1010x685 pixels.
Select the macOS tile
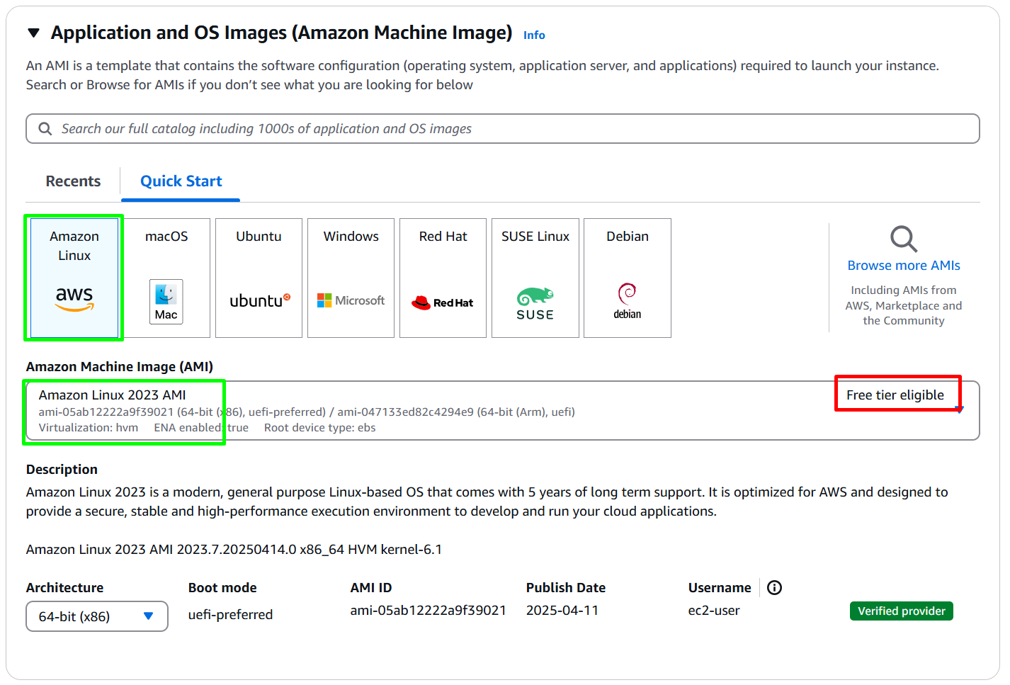(x=166, y=278)
